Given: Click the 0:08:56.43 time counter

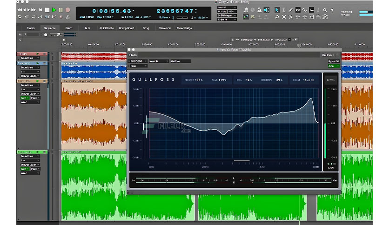Looking at the screenshot, I should [x=112, y=11].
